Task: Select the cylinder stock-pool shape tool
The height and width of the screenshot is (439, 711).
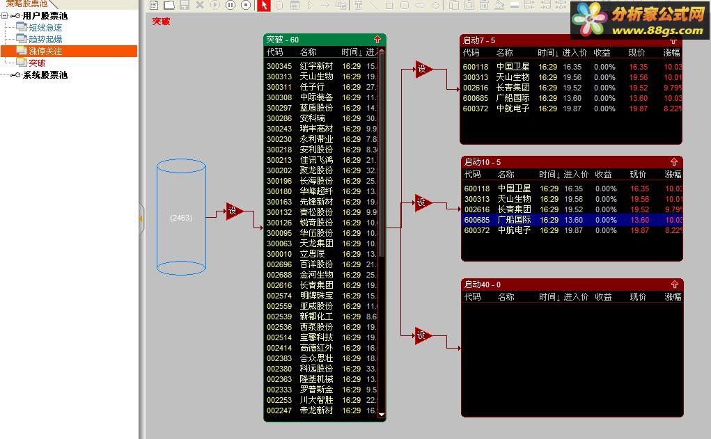Action: pyautogui.click(x=279, y=5)
